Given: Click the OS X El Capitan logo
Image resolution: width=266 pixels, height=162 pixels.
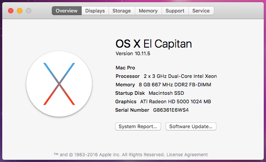Looking at the screenshot, I should coord(59,84).
